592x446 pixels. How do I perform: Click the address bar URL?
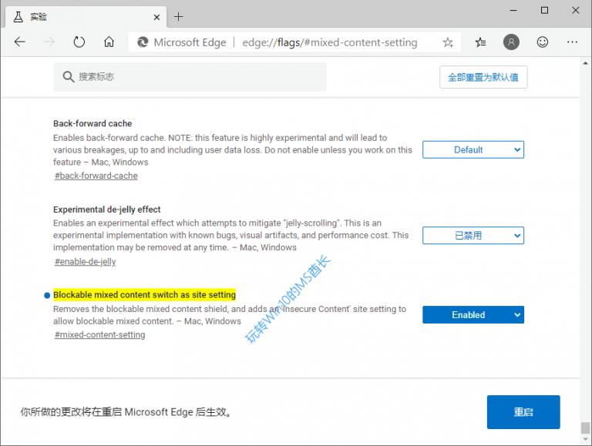tap(330, 42)
